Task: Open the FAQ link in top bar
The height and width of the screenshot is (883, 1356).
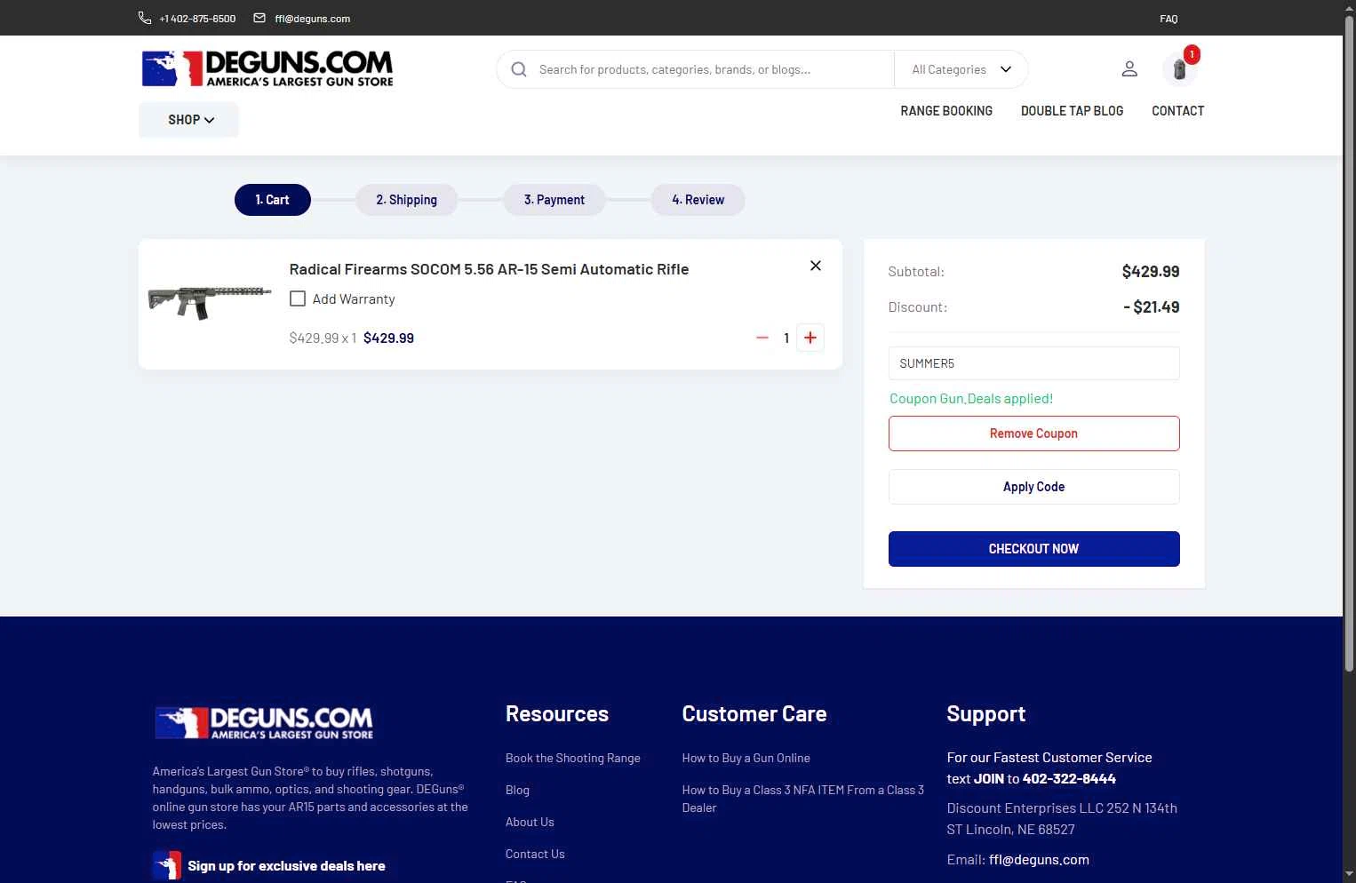Action: [x=1169, y=19]
